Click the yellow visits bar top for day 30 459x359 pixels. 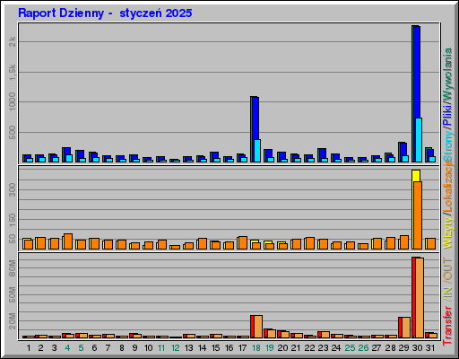point(416,176)
